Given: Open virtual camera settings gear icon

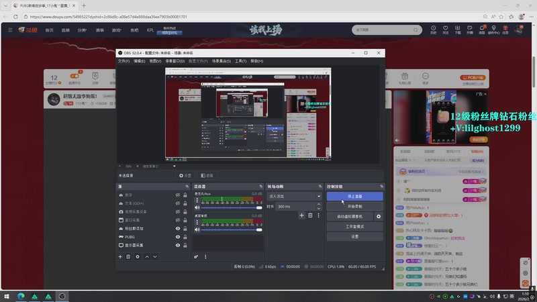Looking at the screenshot, I should (x=379, y=216).
